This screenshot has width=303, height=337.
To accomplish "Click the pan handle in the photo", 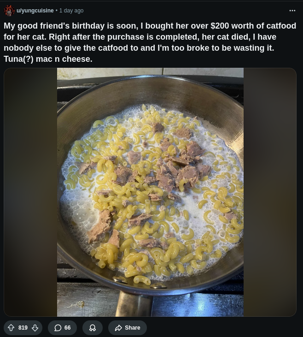I will [x=134, y=303].
